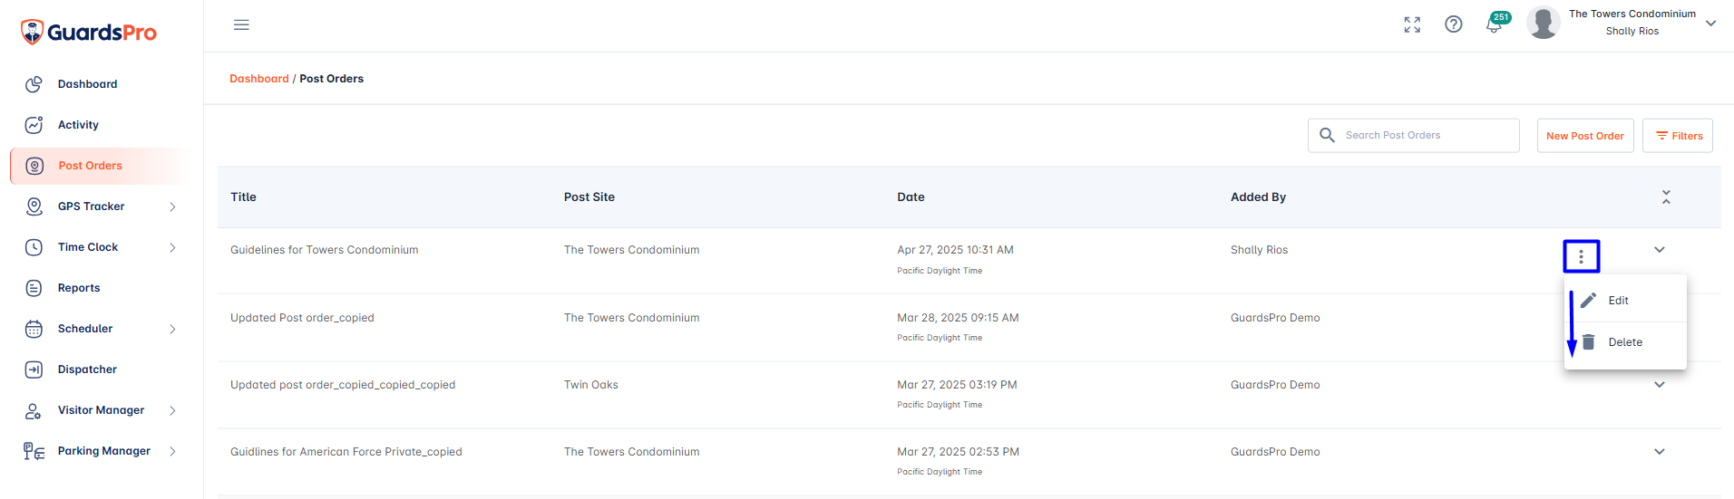
Task: Select Edit from the context menu
Action: (1618, 301)
